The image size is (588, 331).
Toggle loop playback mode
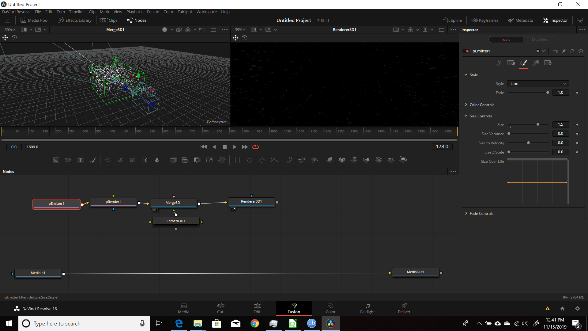click(255, 147)
